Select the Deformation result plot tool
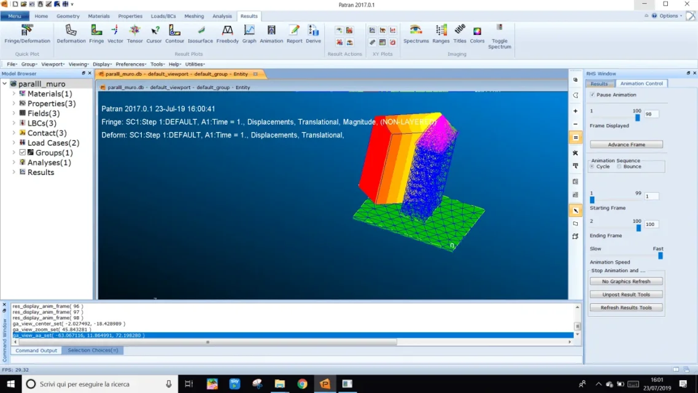The height and width of the screenshot is (393, 698). [x=71, y=34]
